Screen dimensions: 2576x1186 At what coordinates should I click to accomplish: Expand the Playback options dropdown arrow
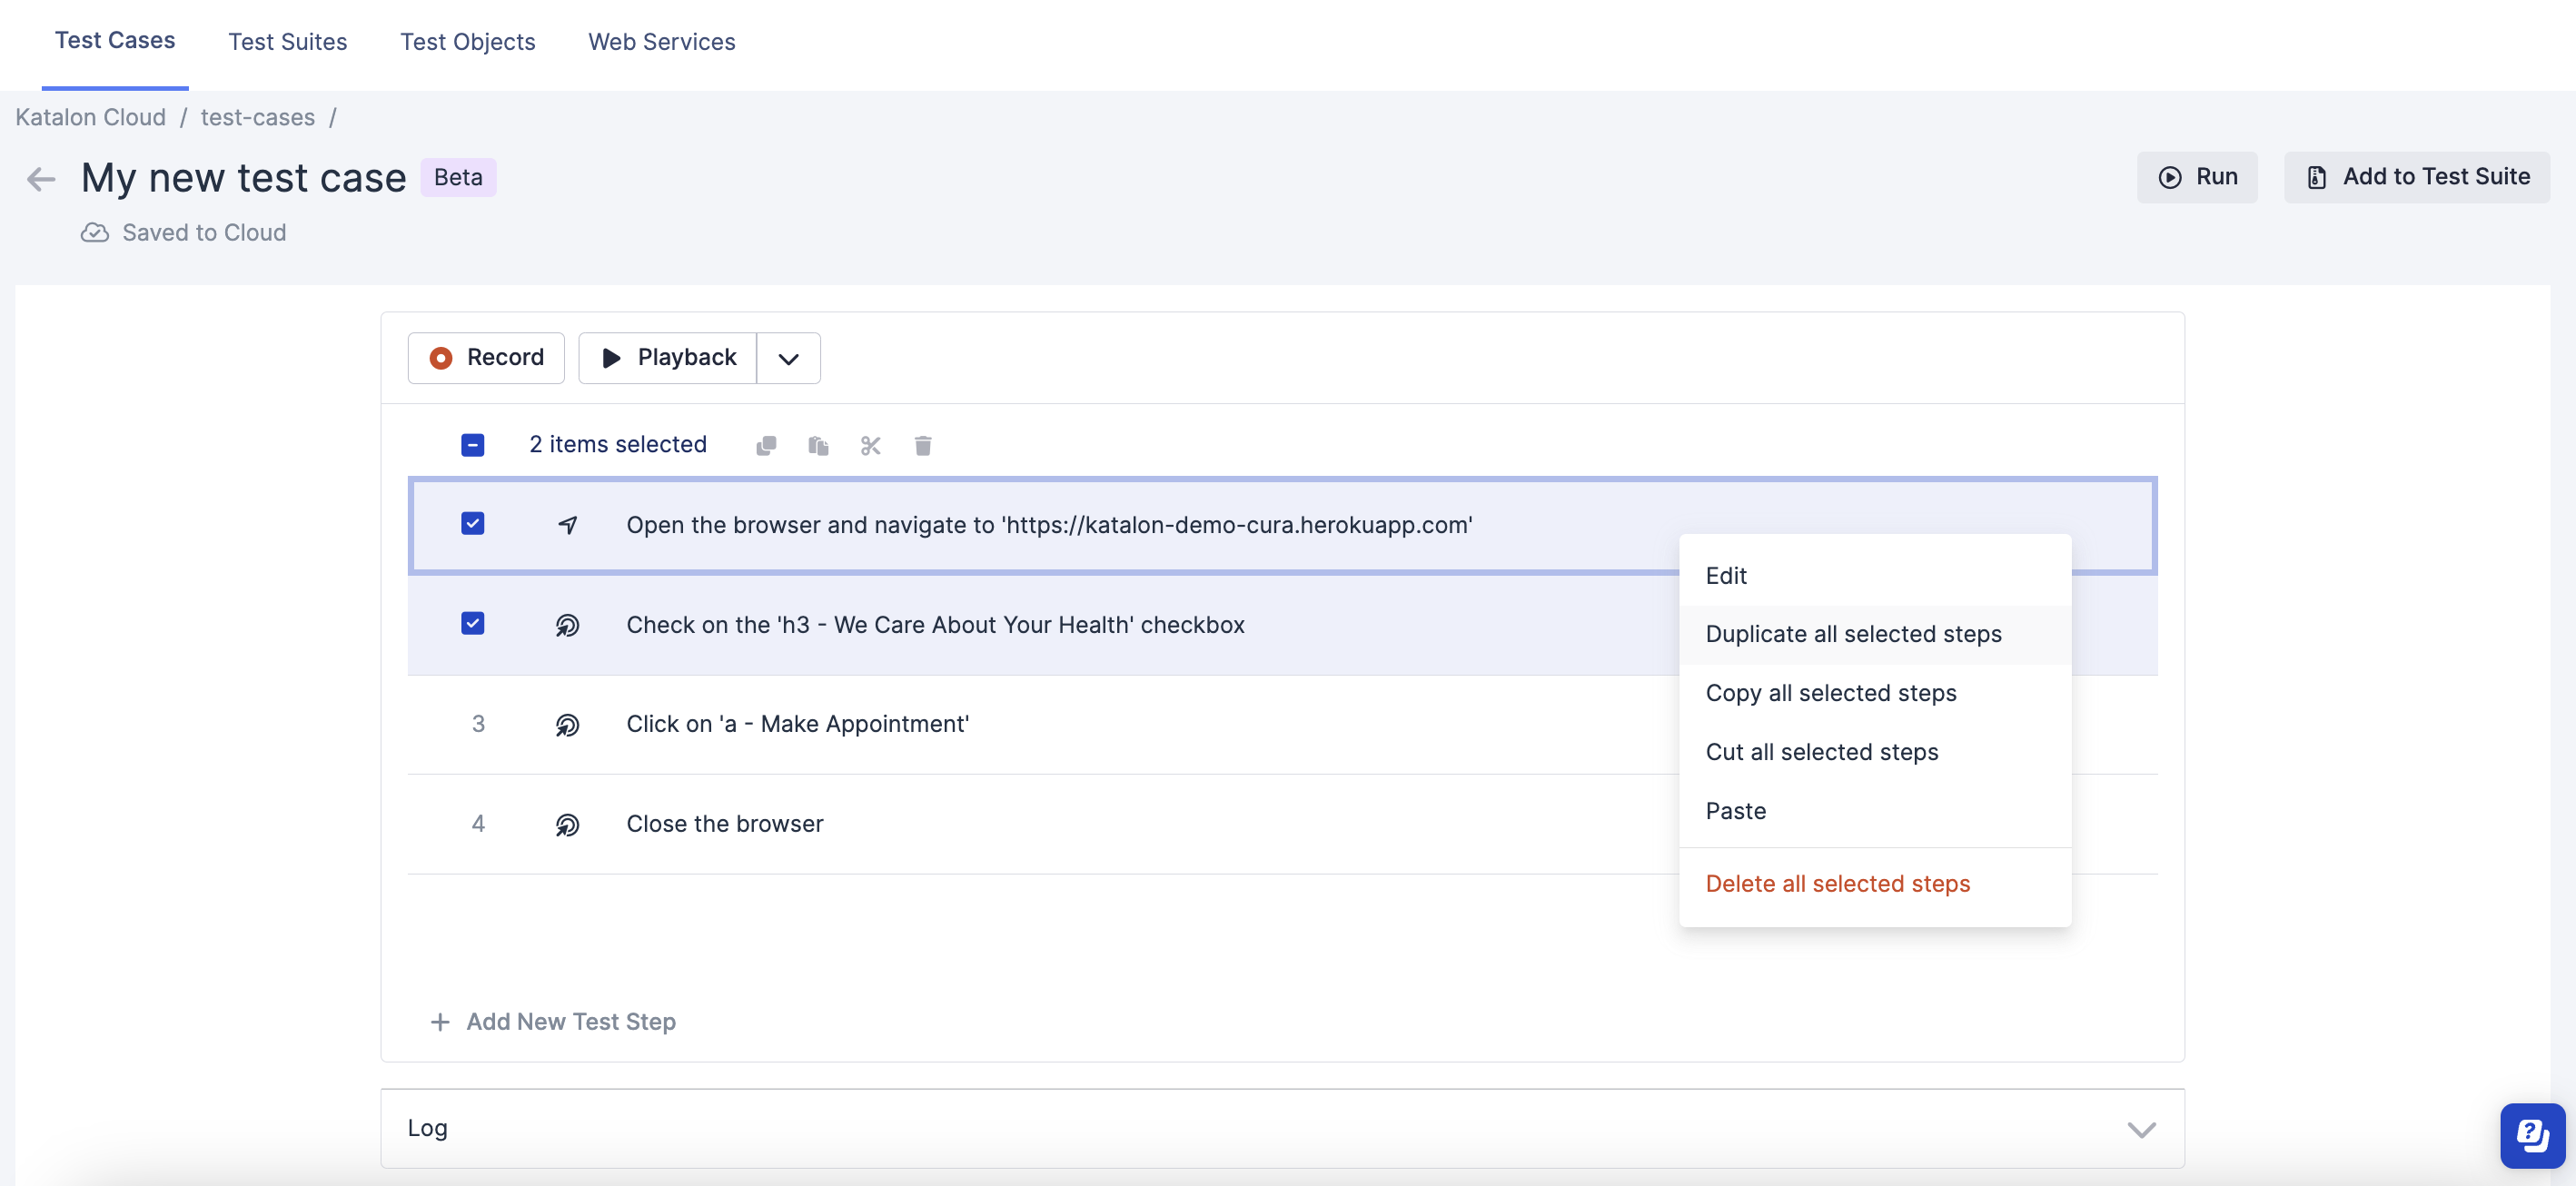pyautogui.click(x=787, y=355)
